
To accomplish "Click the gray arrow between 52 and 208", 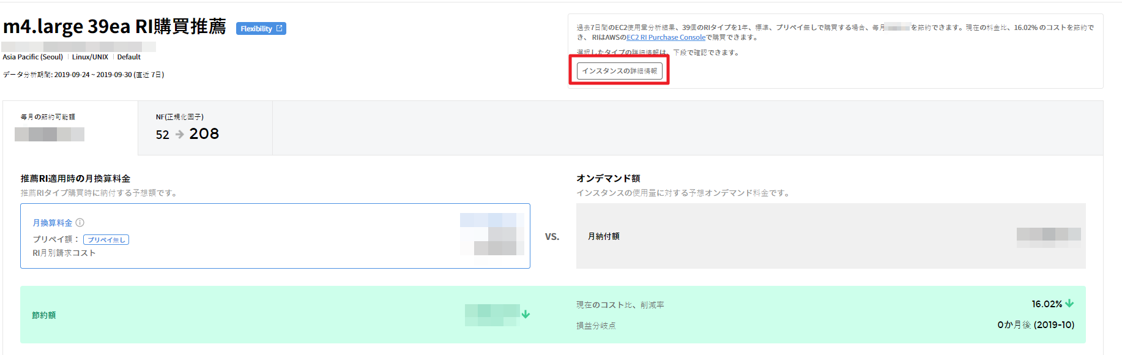I will (179, 134).
